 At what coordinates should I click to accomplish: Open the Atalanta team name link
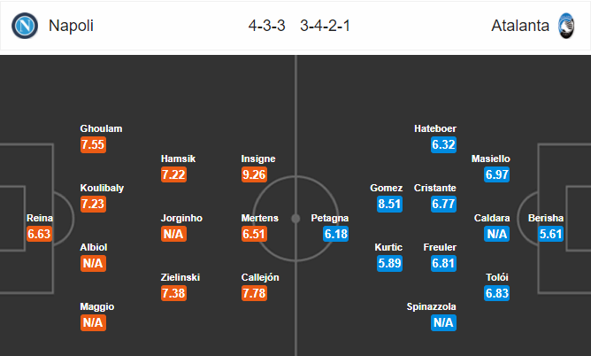[x=518, y=26]
